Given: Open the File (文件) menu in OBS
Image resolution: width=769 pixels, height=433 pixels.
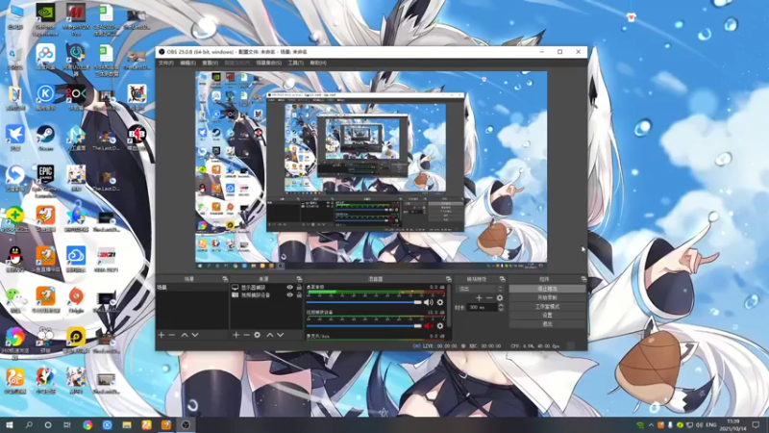Looking at the screenshot, I should click(x=165, y=63).
